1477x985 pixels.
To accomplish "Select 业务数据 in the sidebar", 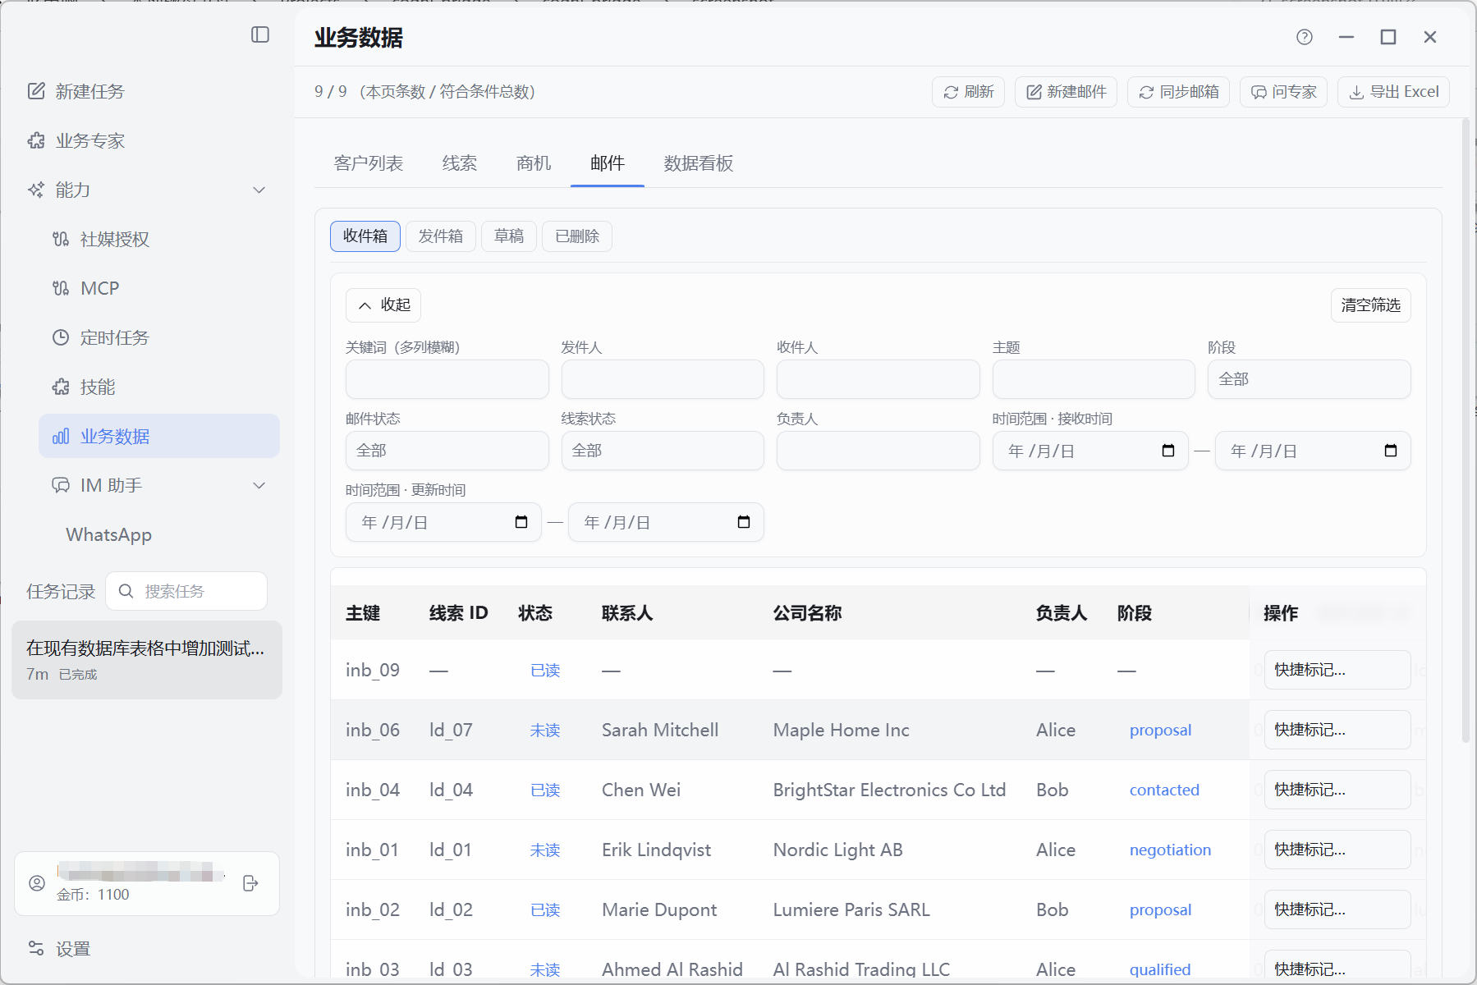I will 159,436.
